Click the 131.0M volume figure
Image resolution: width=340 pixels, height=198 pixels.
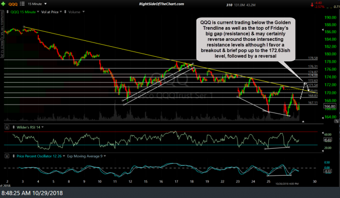[240, 5]
